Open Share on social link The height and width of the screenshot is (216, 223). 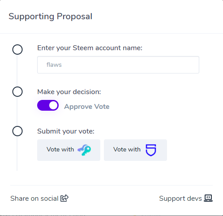click(39, 199)
